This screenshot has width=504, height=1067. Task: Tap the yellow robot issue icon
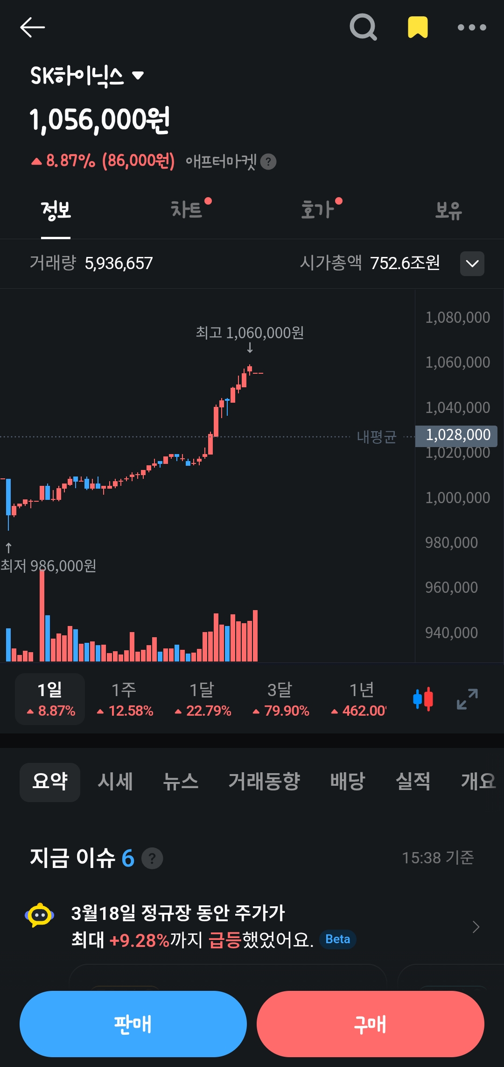(x=40, y=915)
